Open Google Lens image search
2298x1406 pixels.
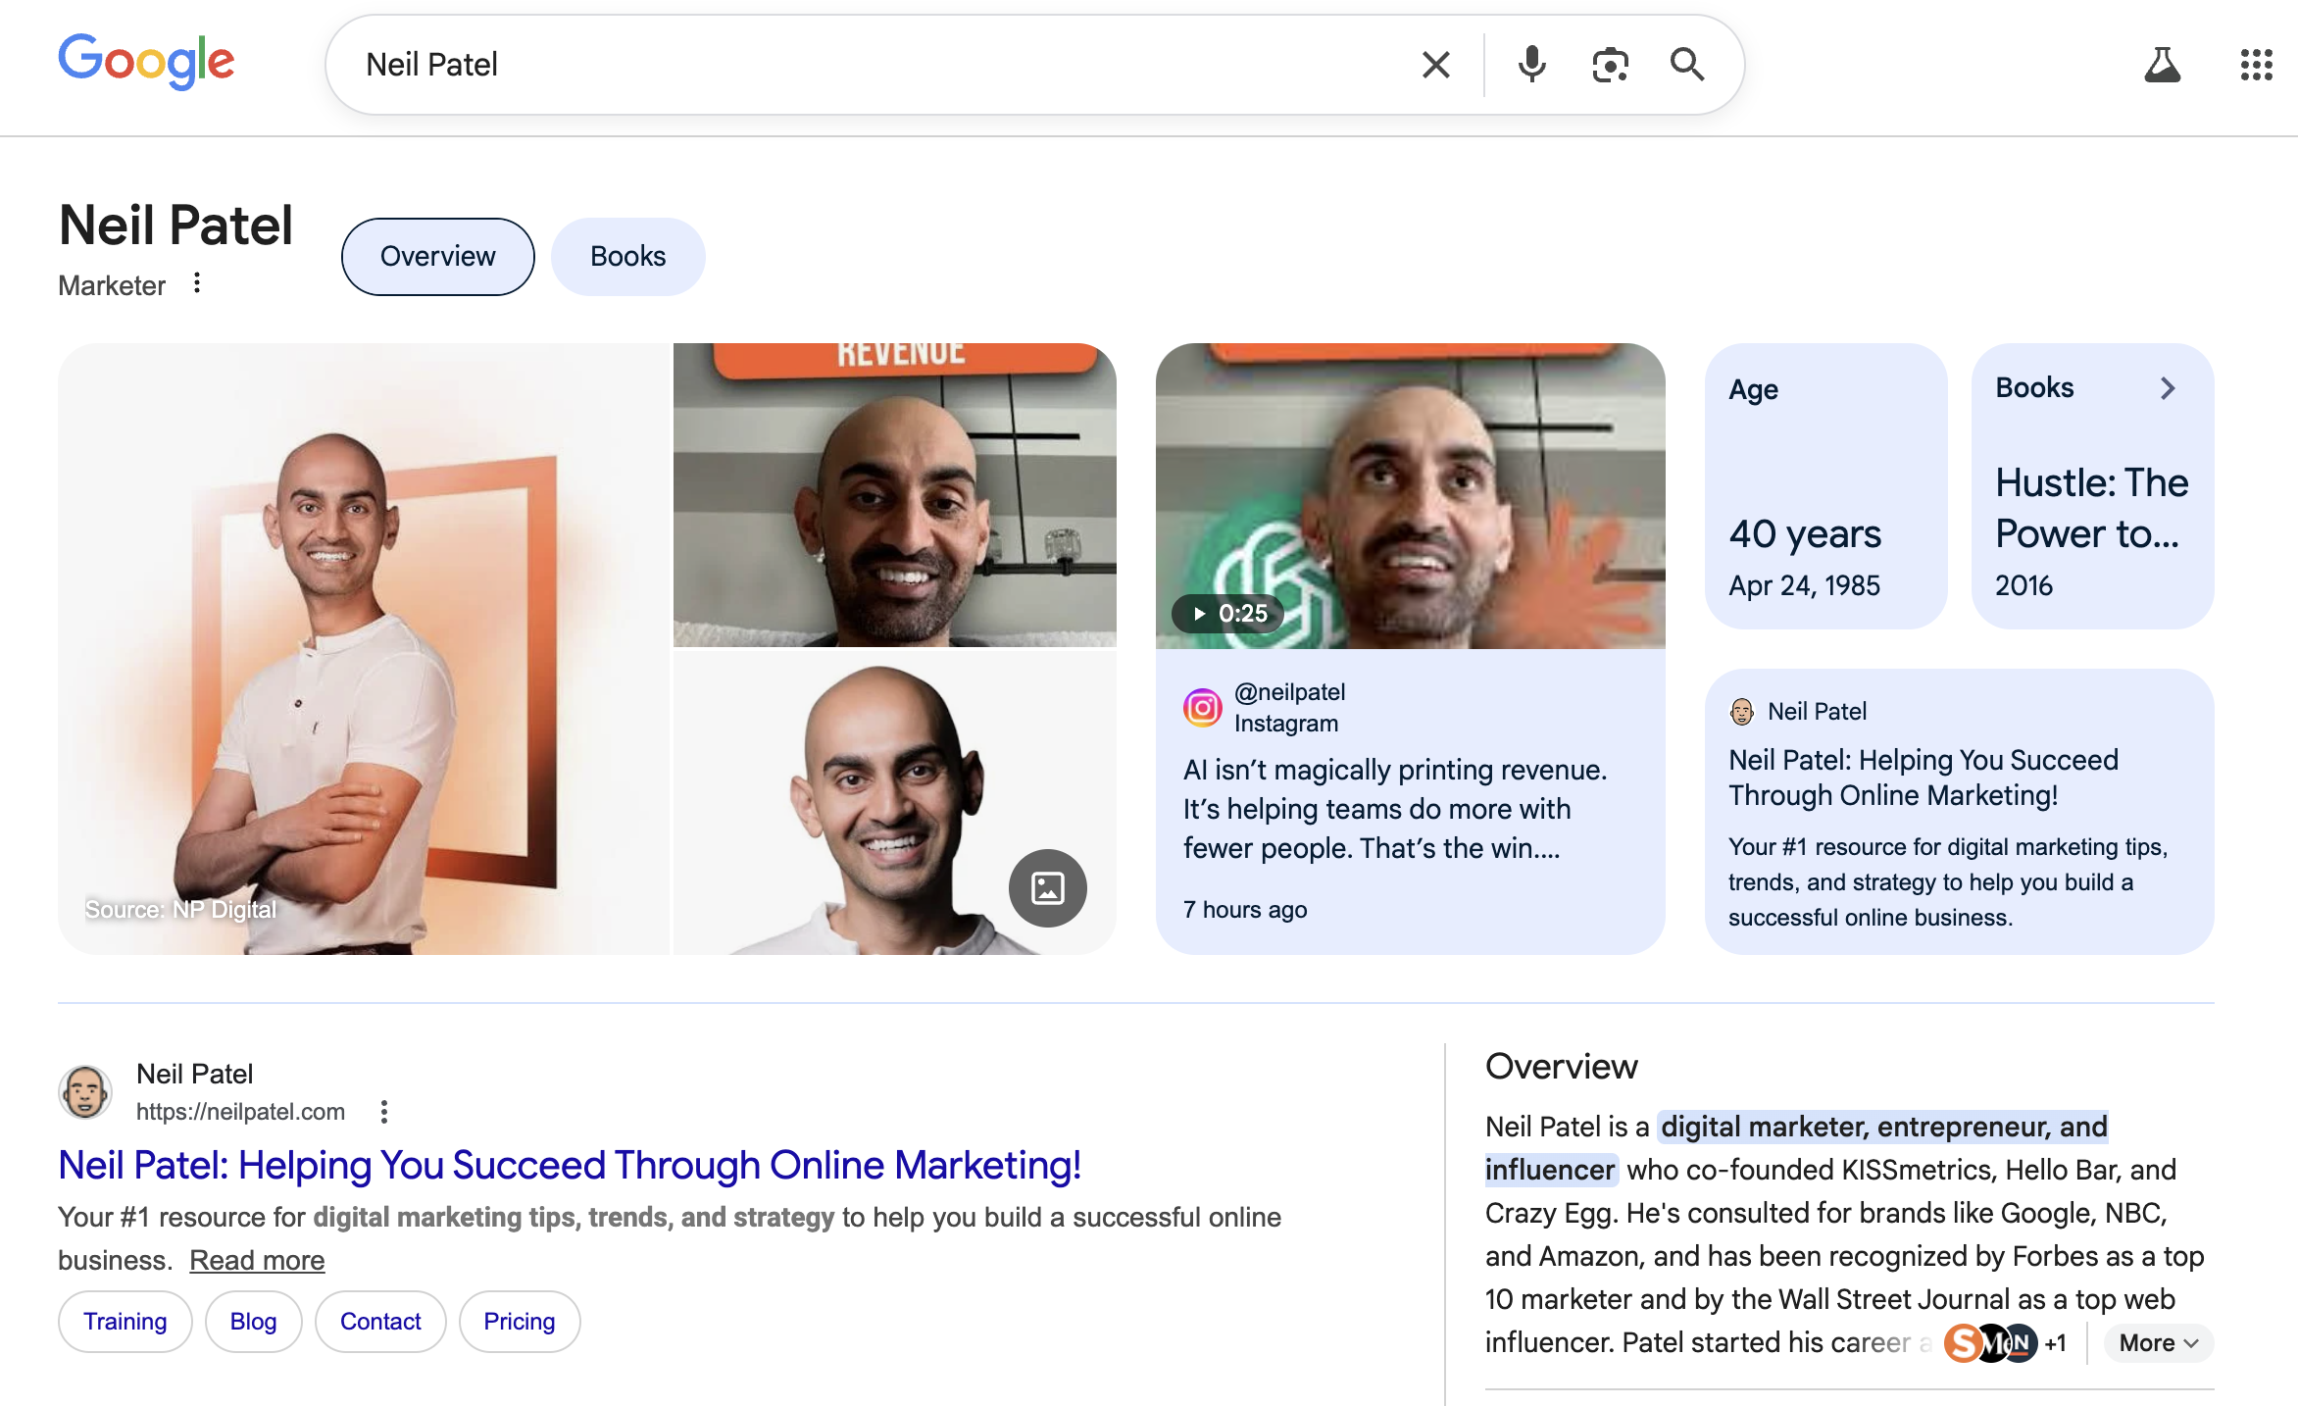1610,64
